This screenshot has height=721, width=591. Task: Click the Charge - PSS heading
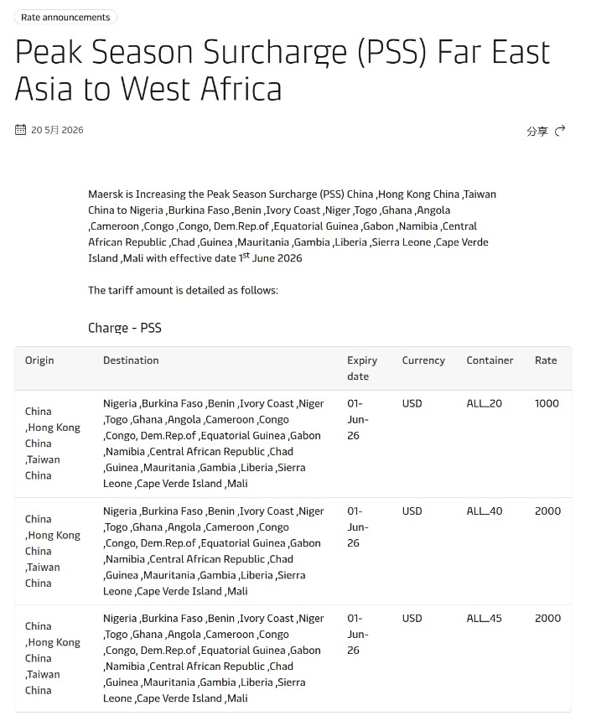125,328
